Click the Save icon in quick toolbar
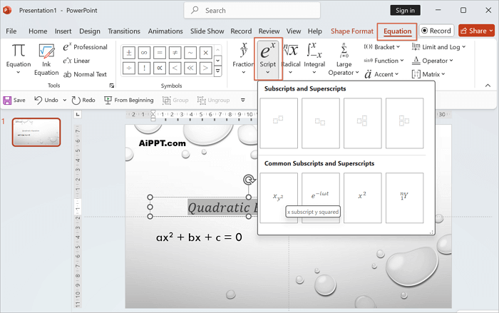The image size is (499, 313). (x=14, y=101)
